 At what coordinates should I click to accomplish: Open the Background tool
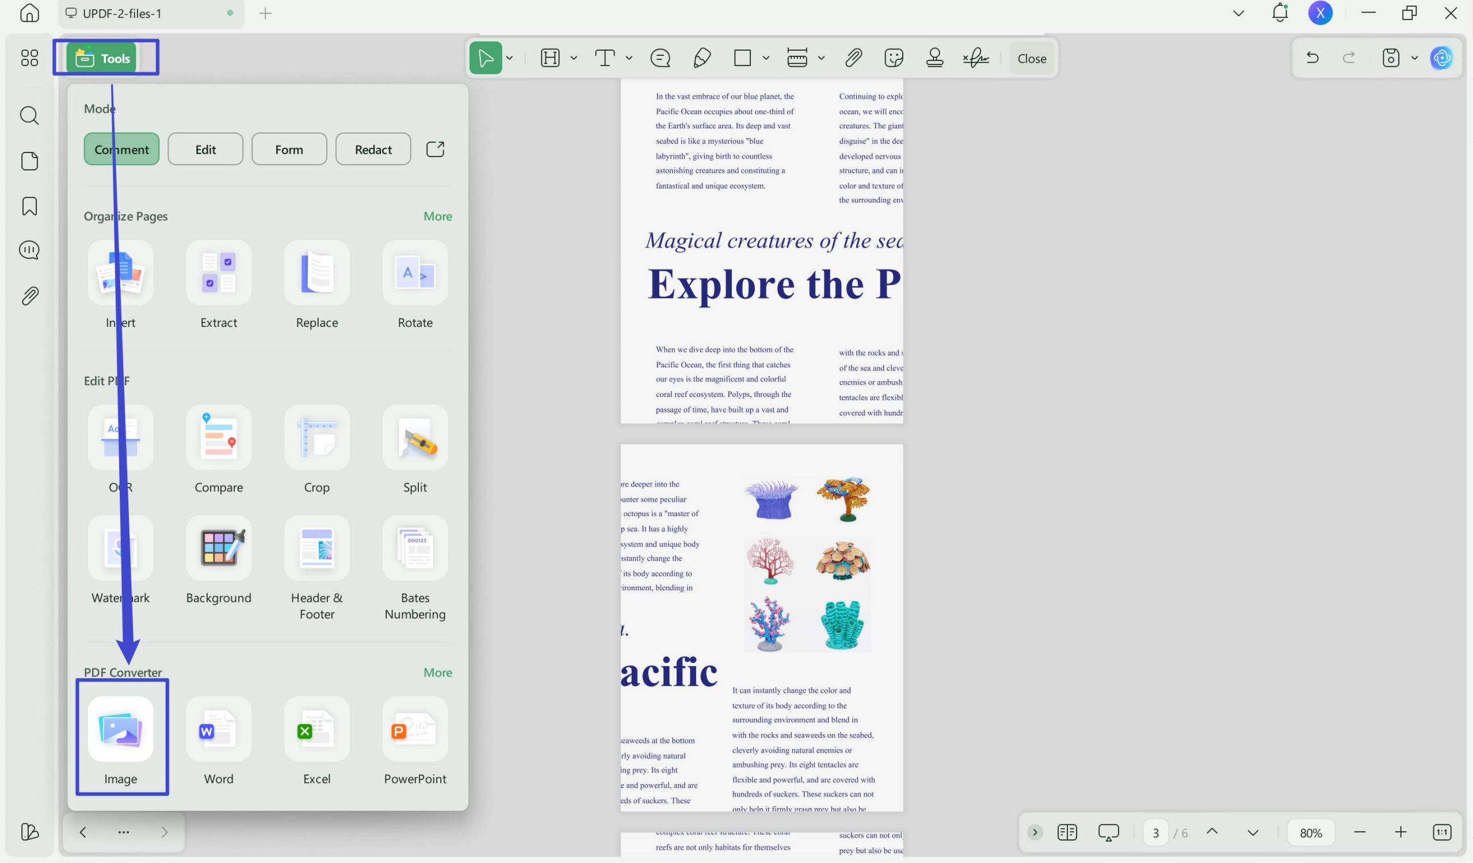tap(219, 561)
